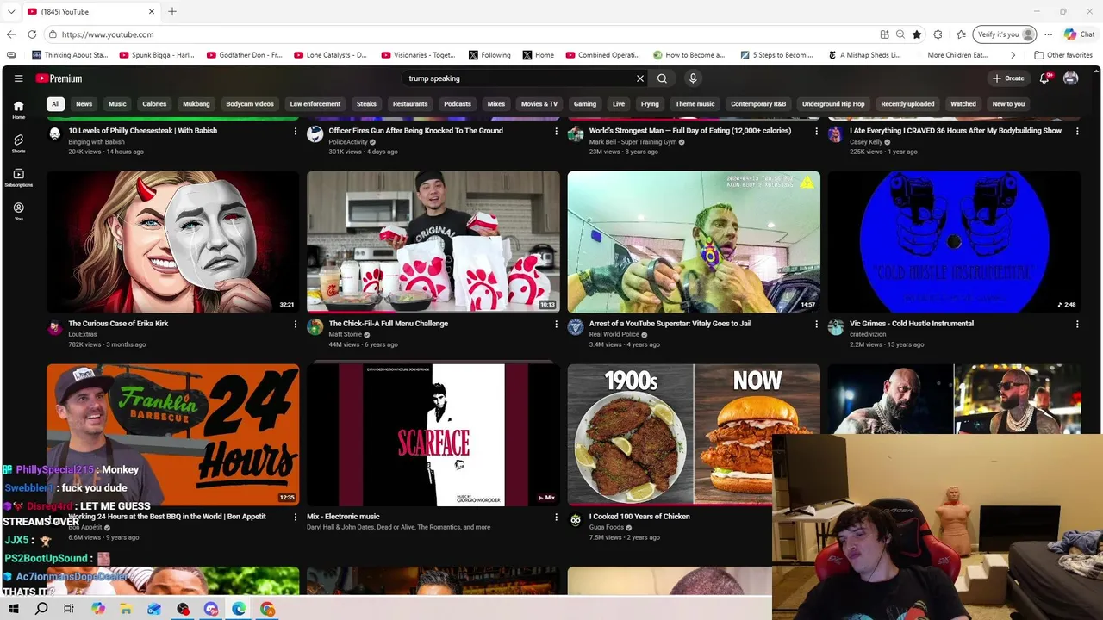
Task: Click the browser address bar URL
Action: coord(108,34)
